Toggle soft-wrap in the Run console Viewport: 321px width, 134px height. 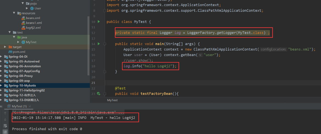(x=5, y=125)
